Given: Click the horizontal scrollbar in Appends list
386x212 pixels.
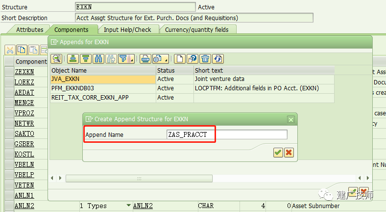Looking at the screenshot, I should click(x=139, y=178).
